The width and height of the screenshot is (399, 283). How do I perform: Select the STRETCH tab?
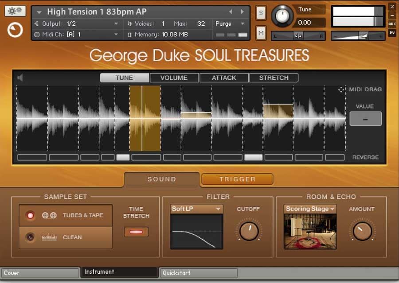click(x=274, y=78)
